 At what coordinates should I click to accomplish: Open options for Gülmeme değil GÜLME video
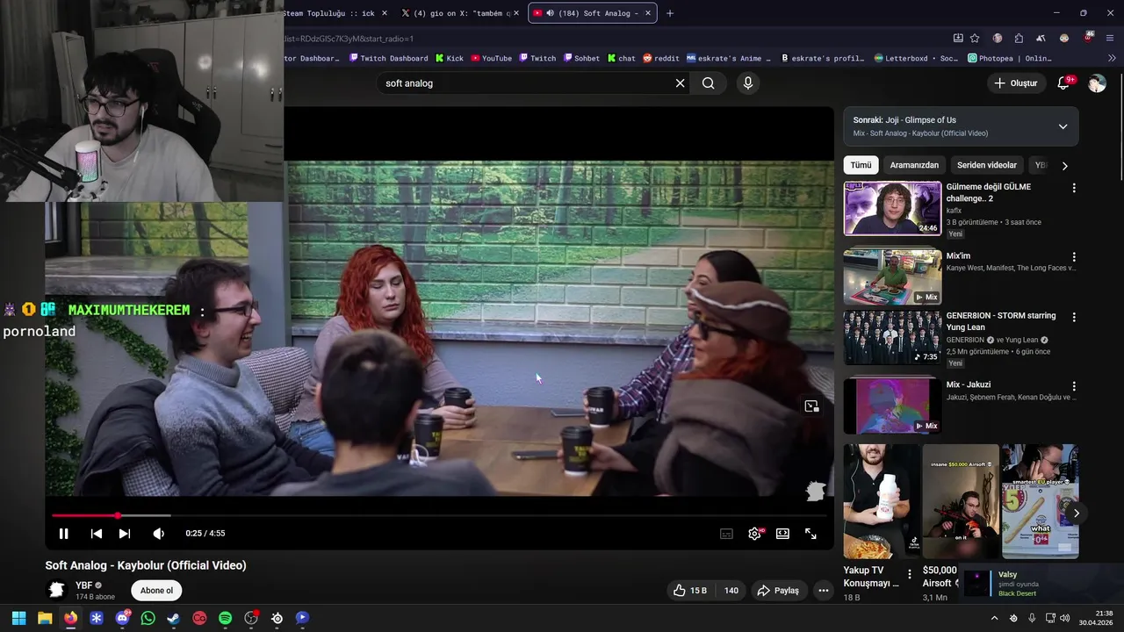pos(1073,188)
